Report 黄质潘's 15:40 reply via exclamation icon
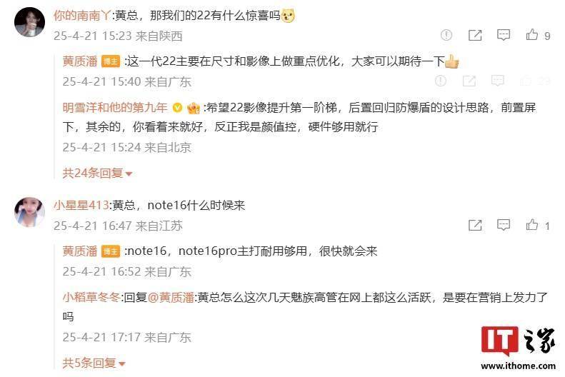Screen dimensions: 565x377 point(440,81)
